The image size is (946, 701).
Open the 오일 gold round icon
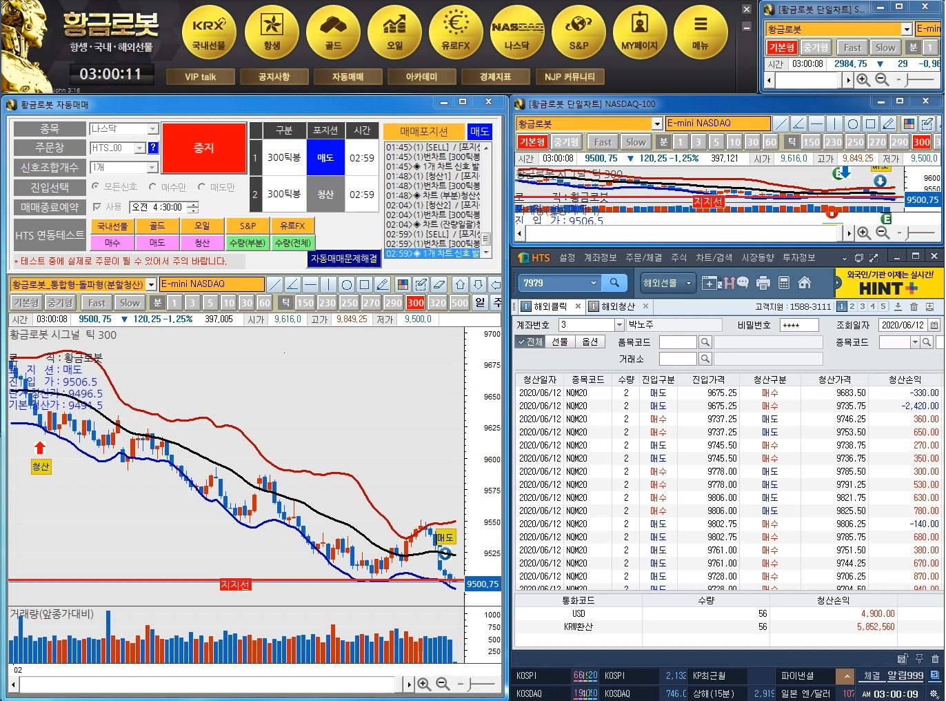click(394, 31)
